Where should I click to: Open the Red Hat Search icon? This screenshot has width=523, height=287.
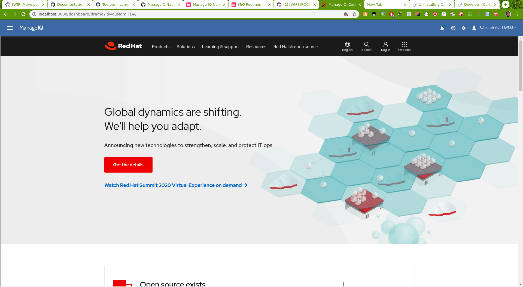(x=366, y=46)
